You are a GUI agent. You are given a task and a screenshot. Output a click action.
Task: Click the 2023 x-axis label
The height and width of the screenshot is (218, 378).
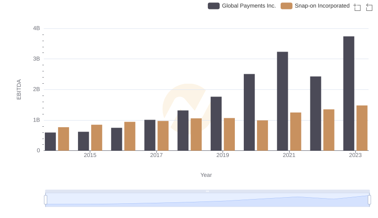tap(355, 155)
